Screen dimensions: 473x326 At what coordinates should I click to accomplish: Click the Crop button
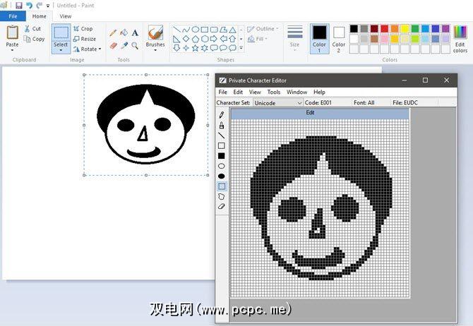point(83,29)
